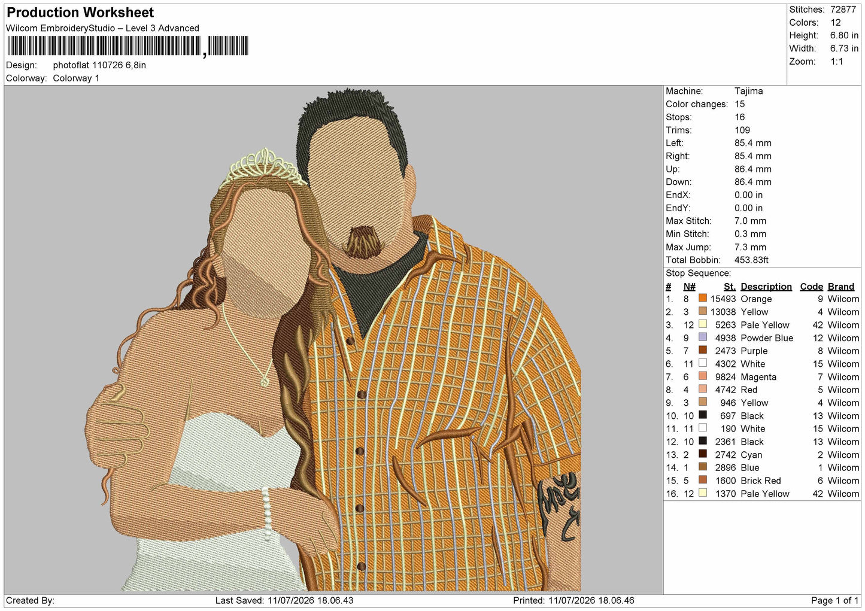
Task: Select the Max Stitch value '7.0 mm'
Action: pyautogui.click(x=751, y=221)
